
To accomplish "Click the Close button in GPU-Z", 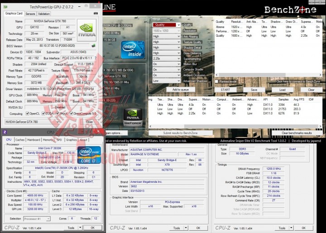I will tap(89, 122).
